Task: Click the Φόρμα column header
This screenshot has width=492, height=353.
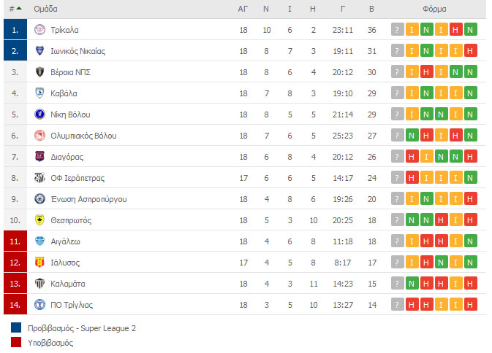Action: coord(434,9)
